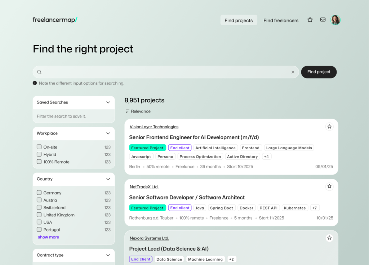Bookmark the NetTradeX Ltd. project star

tap(329, 186)
